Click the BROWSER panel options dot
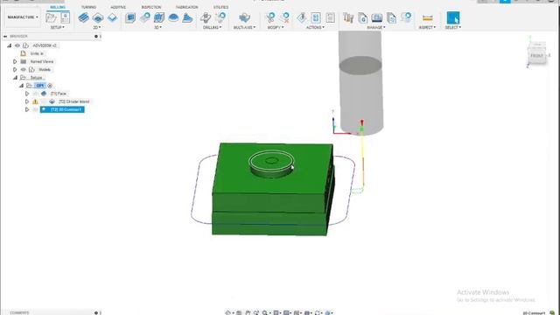Screen dimensions: 560x315 (96, 37)
